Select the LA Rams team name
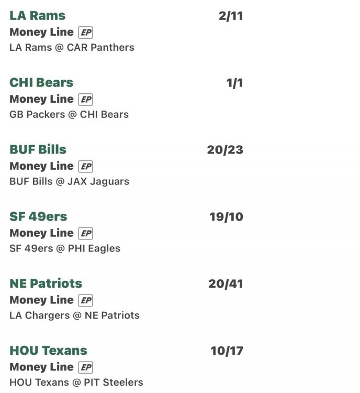Image resolution: width=360 pixels, height=393 pixels. pyautogui.click(x=38, y=16)
